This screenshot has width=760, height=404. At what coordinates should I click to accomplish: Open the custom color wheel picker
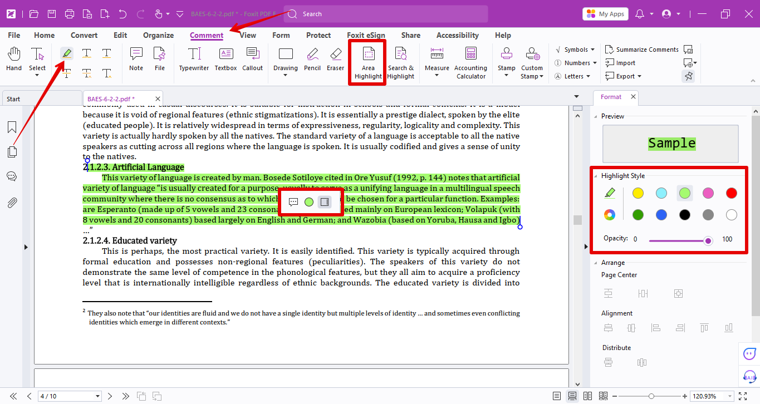pyautogui.click(x=610, y=215)
